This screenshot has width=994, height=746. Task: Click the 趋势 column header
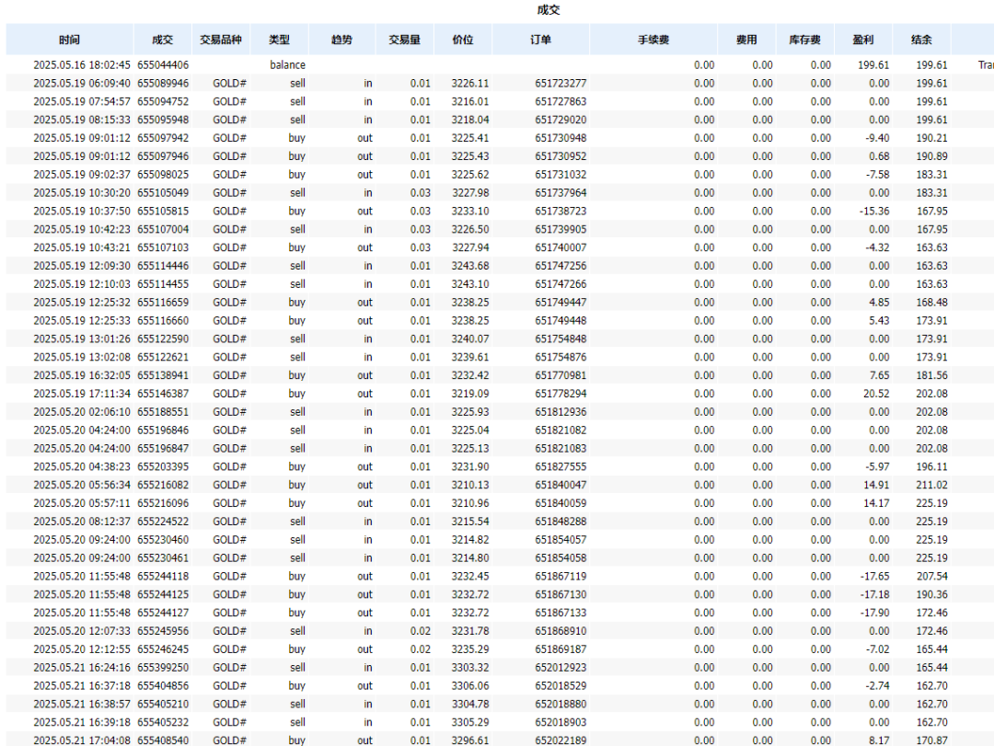pos(341,40)
